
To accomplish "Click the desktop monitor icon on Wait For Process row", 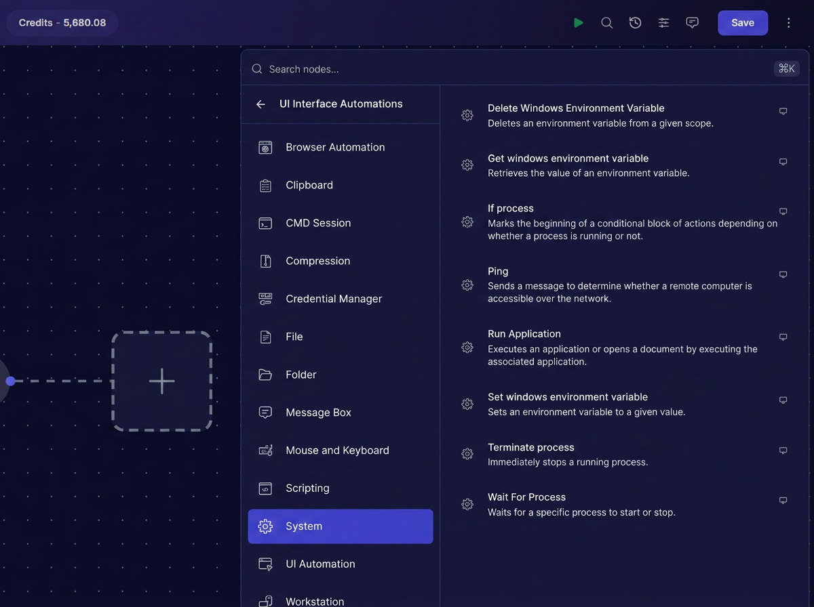I will [783, 500].
